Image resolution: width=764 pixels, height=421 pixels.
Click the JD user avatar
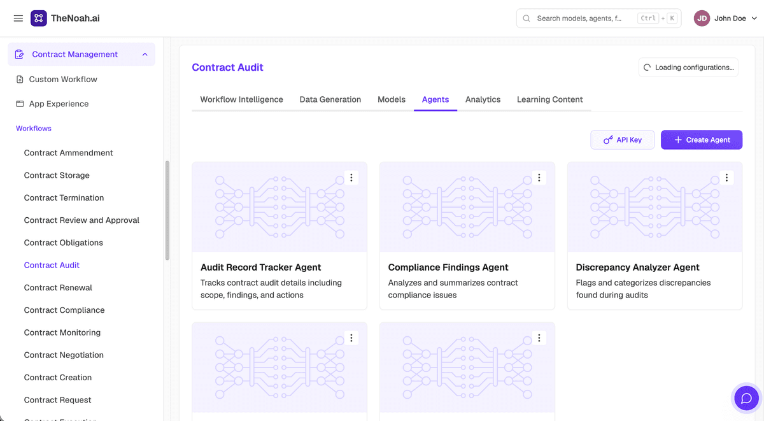coord(702,18)
